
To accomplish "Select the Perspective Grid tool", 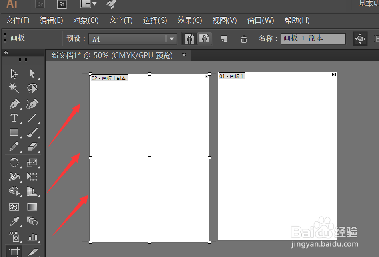I will click(x=32, y=191).
